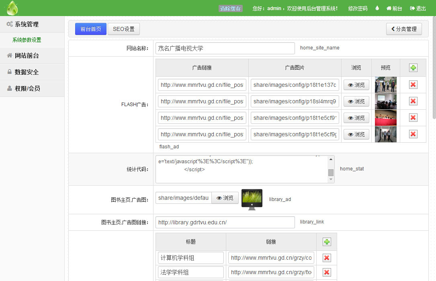Edit the 计算机学科组 title field
The image size is (436, 281).
click(x=191, y=258)
